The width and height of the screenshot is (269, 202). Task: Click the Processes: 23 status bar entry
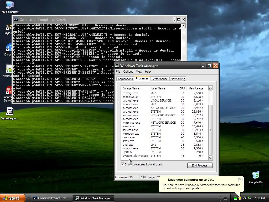[x=127, y=177]
